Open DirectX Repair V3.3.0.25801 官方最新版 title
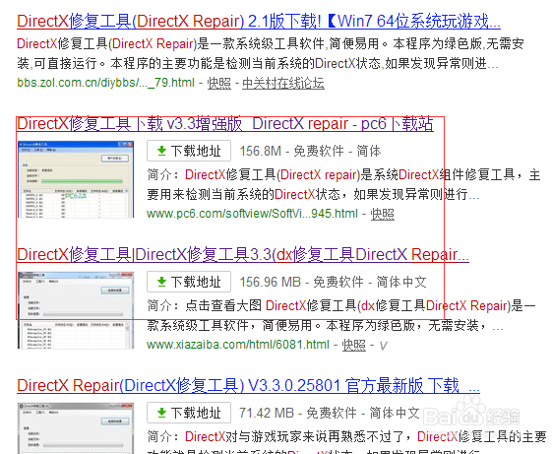 (x=248, y=385)
